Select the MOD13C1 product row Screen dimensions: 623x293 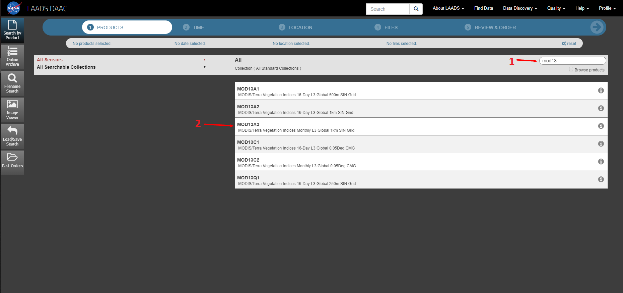tap(421, 144)
